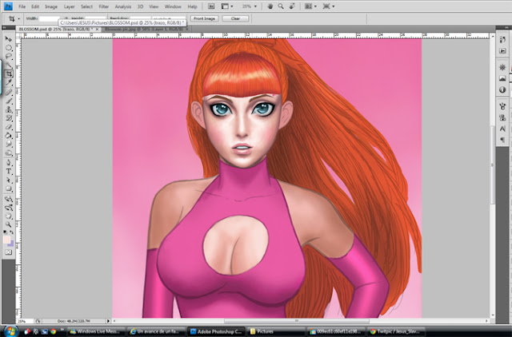Image resolution: width=512 pixels, height=337 pixels.
Task: Select the Eraser tool
Action: tap(9, 127)
